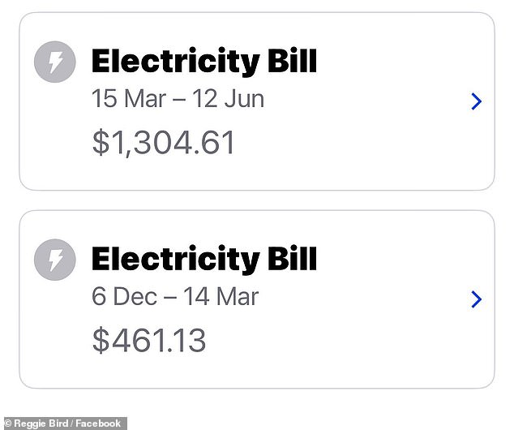Click '15 Mar' start date text
Viewport: 514px width, 430px height.
(129, 98)
